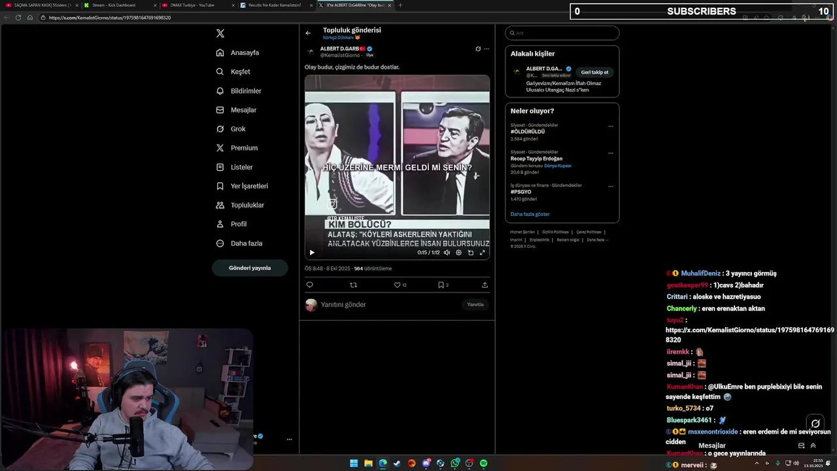Open Profil page

(x=231, y=224)
